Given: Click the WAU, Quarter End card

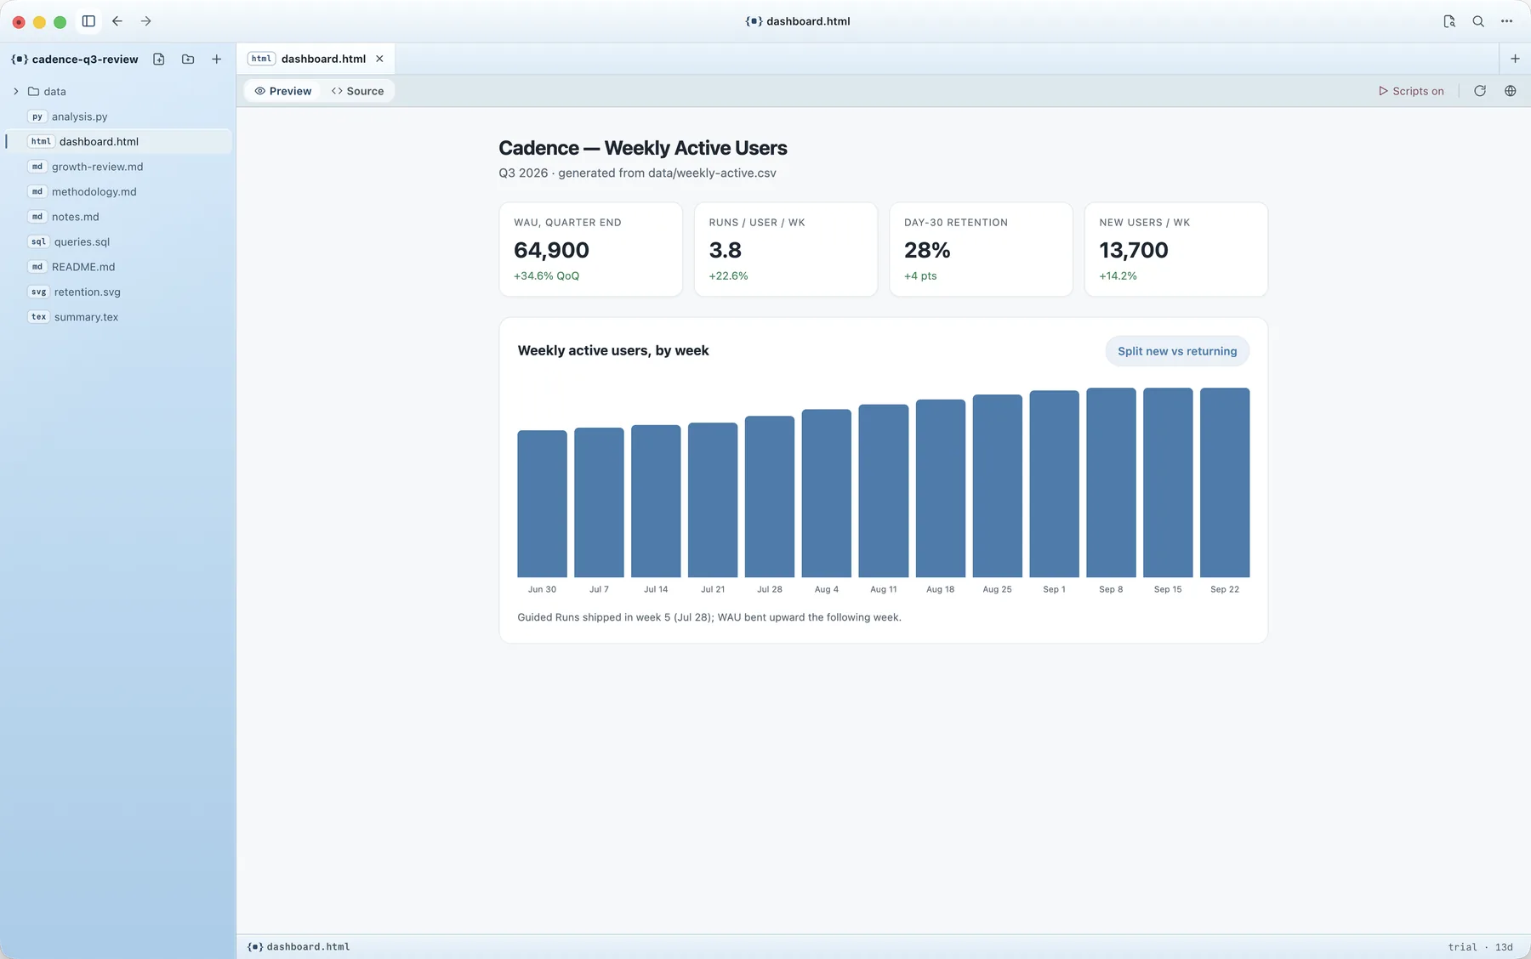Looking at the screenshot, I should [x=590, y=249].
